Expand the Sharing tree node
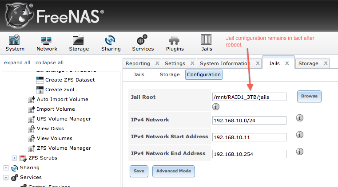338x187 pixels. coord(6,168)
